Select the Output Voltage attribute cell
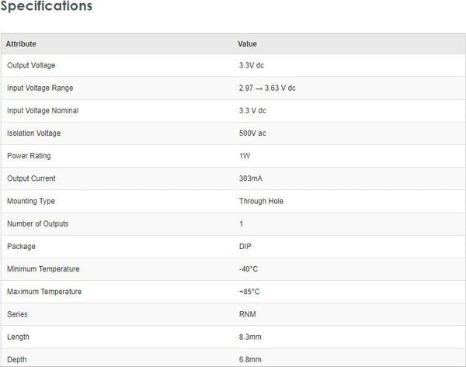Screen dimensions: 466x367 point(31,66)
